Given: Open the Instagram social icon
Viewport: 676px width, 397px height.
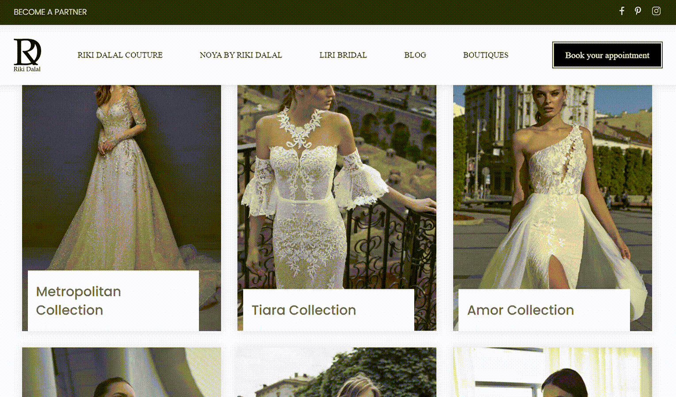Looking at the screenshot, I should click(x=656, y=11).
